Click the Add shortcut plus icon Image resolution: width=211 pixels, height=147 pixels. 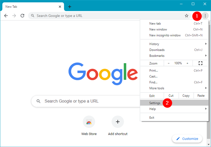pos(118,122)
